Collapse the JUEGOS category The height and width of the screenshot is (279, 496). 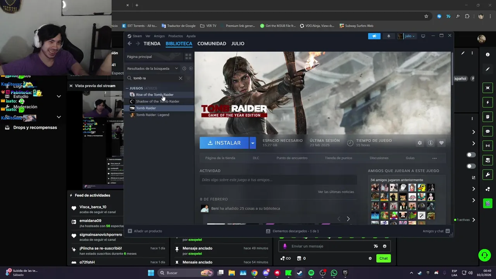click(127, 88)
